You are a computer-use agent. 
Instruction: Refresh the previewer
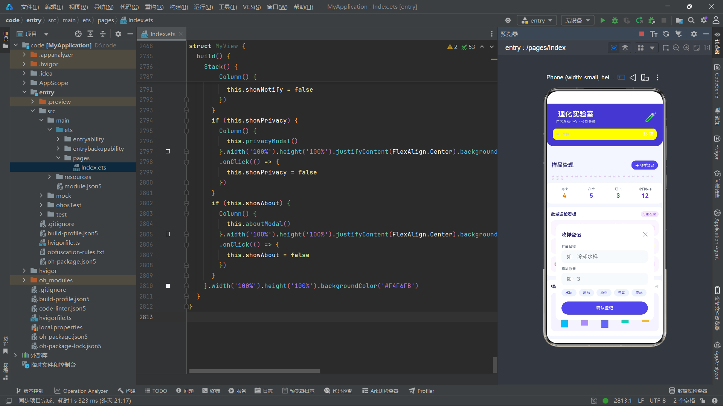666,34
